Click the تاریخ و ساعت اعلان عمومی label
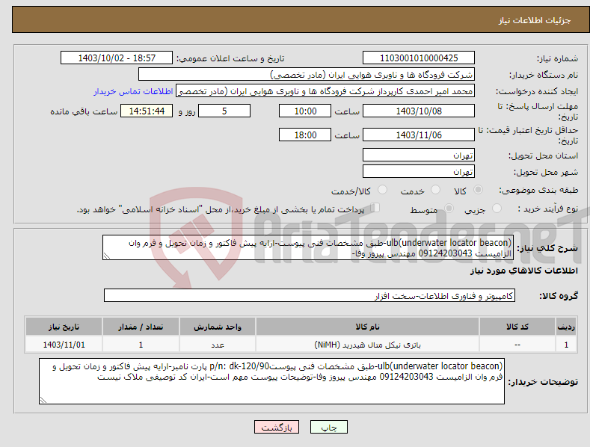The image size is (590, 447). (230, 59)
